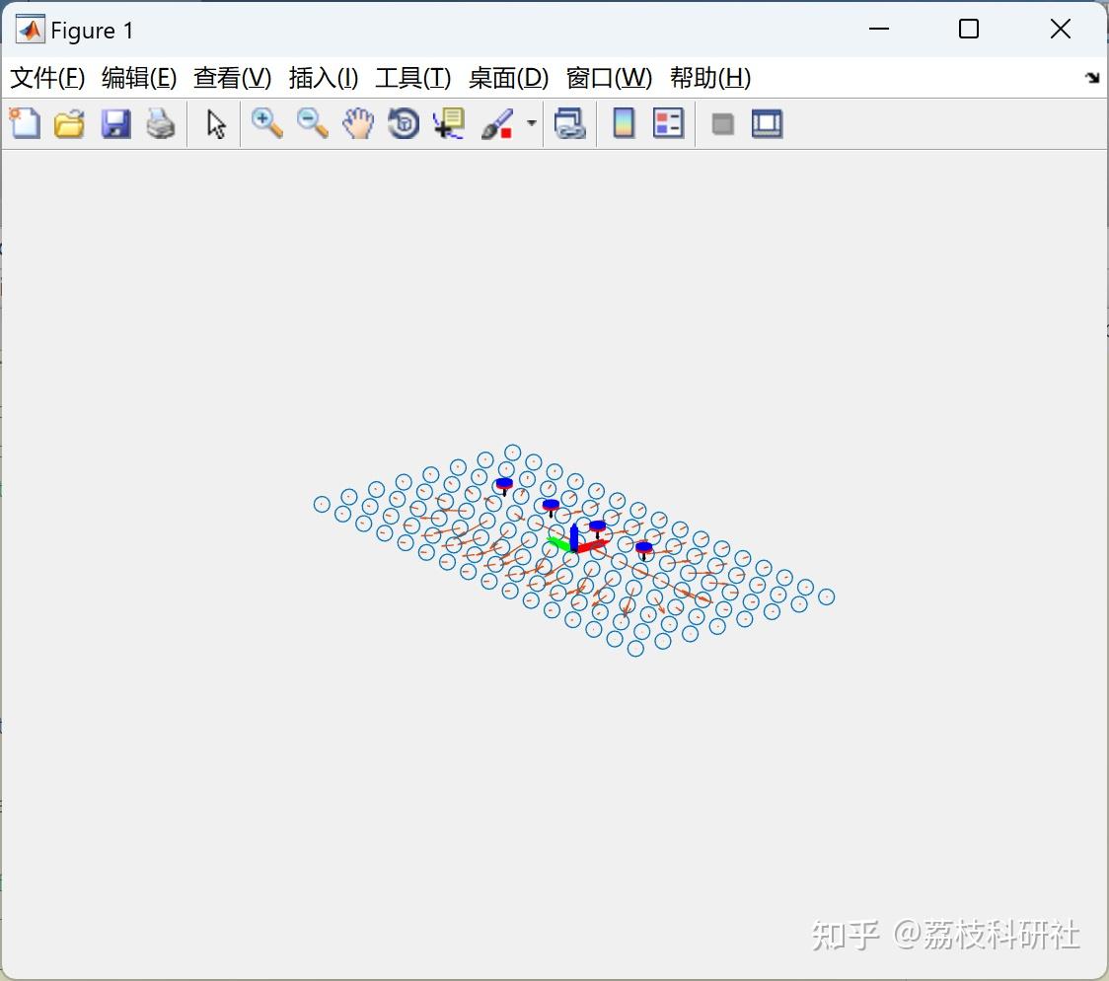Image resolution: width=1109 pixels, height=981 pixels.
Task: Open the 查看(V) menu
Action: coord(233,78)
